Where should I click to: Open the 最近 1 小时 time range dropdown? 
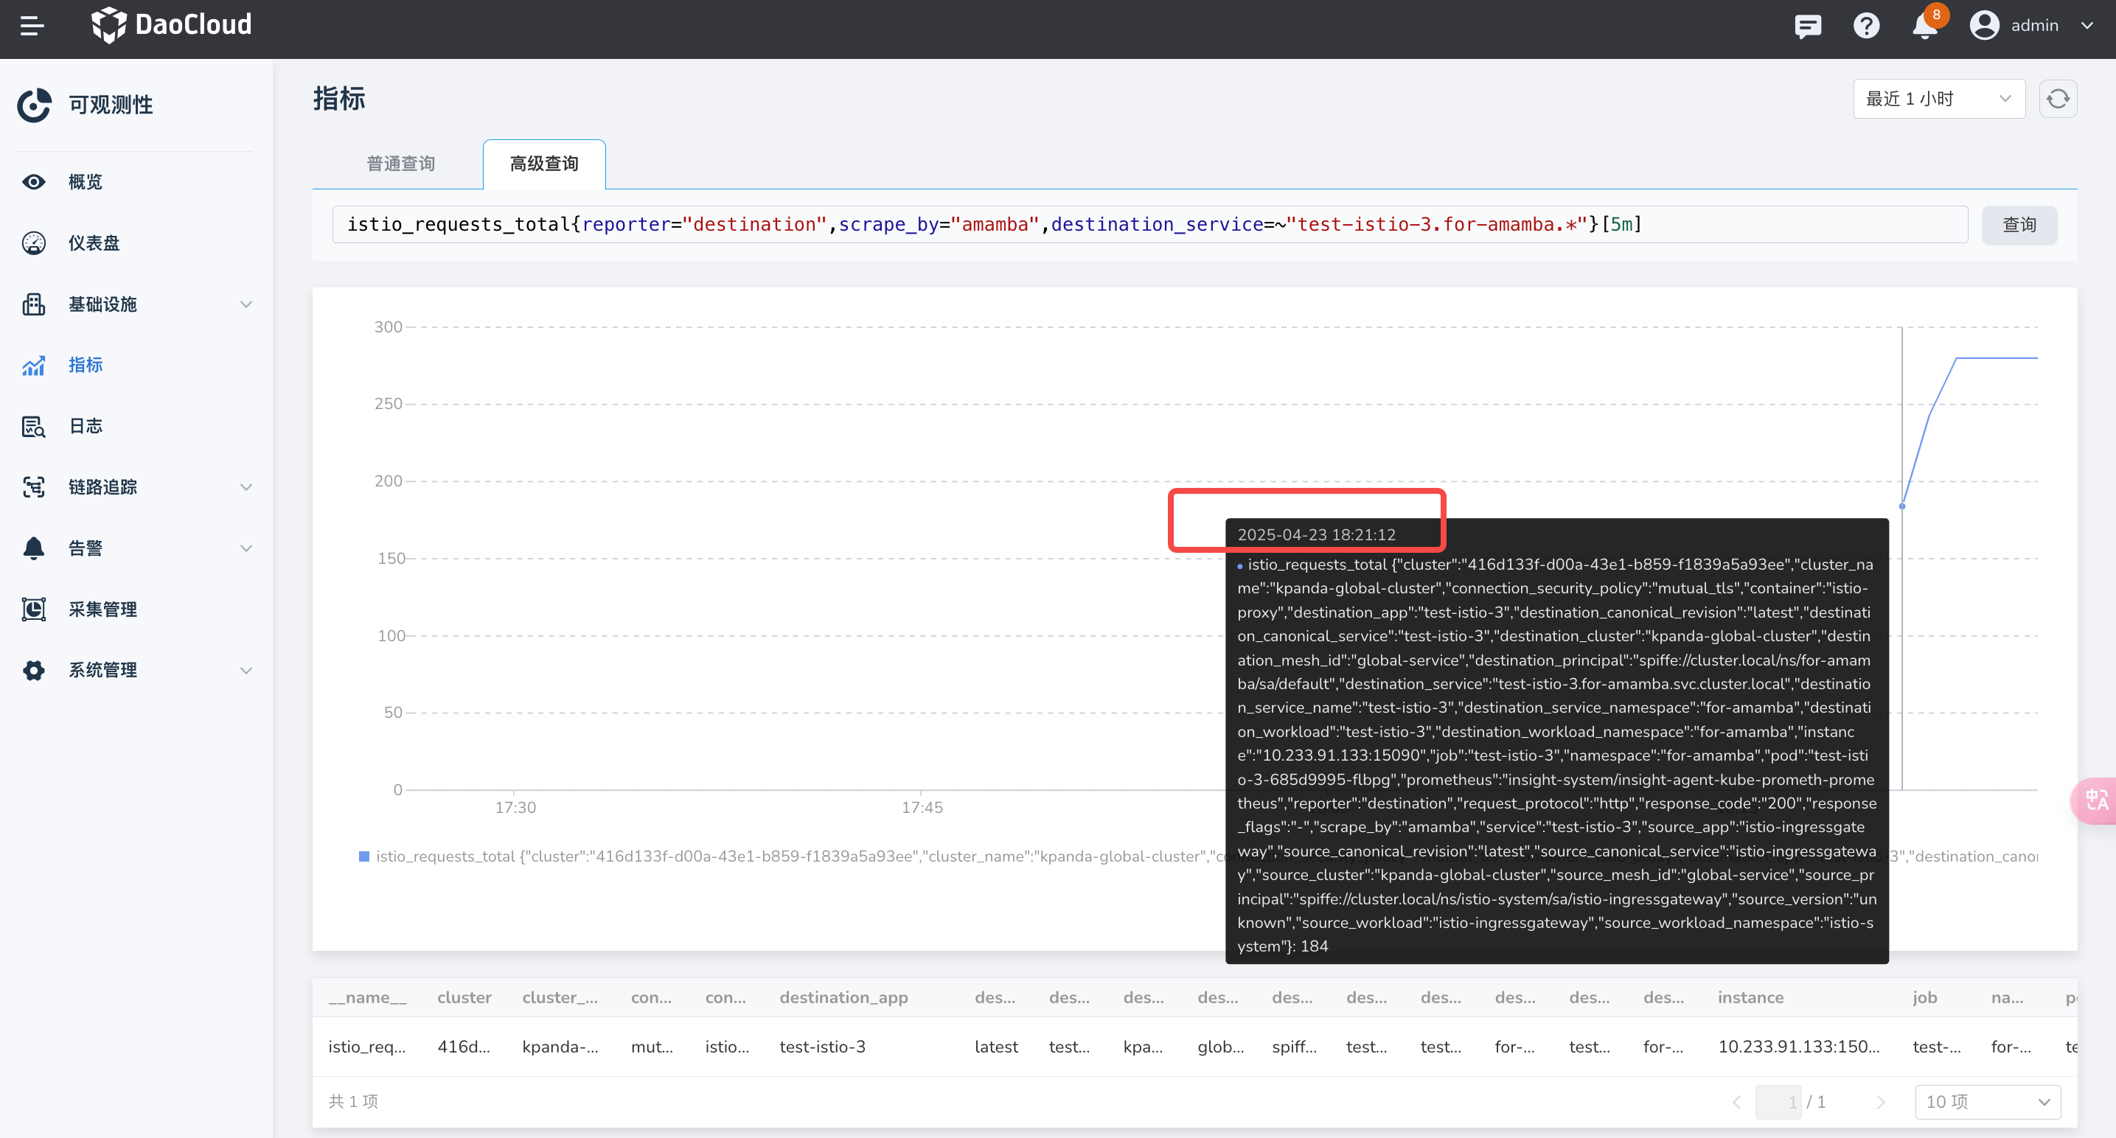pyautogui.click(x=1938, y=100)
